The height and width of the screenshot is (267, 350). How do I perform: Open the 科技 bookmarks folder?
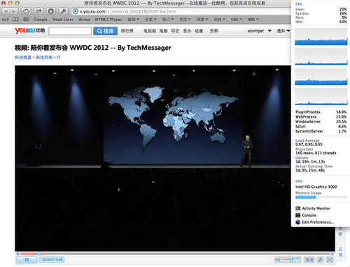219,20
